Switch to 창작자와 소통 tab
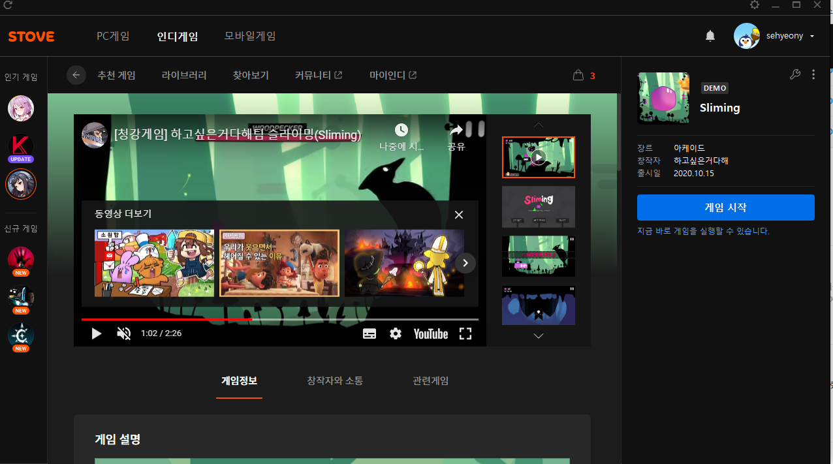Screen dimensions: 833x464 pyautogui.click(x=335, y=380)
